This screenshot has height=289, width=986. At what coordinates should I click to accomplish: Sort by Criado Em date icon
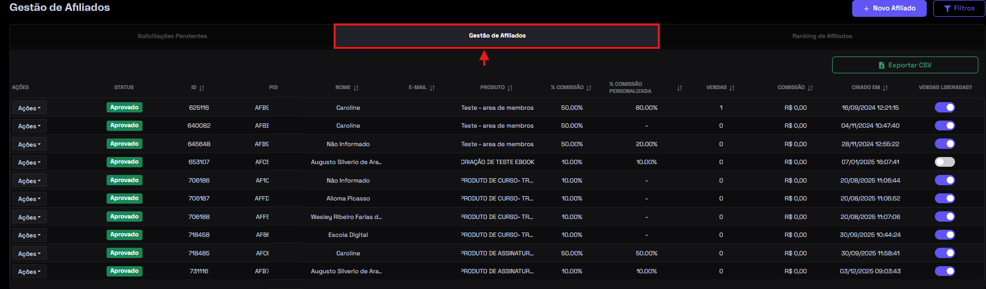point(885,87)
